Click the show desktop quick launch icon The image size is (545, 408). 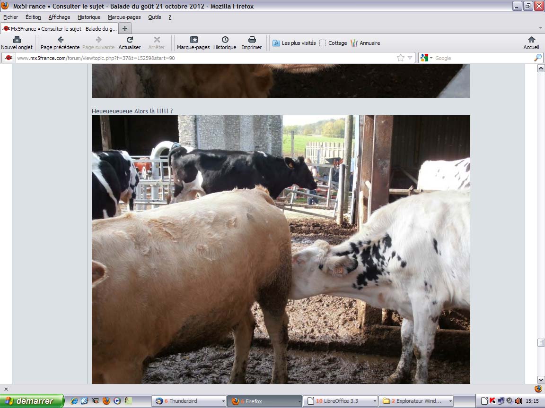point(96,401)
